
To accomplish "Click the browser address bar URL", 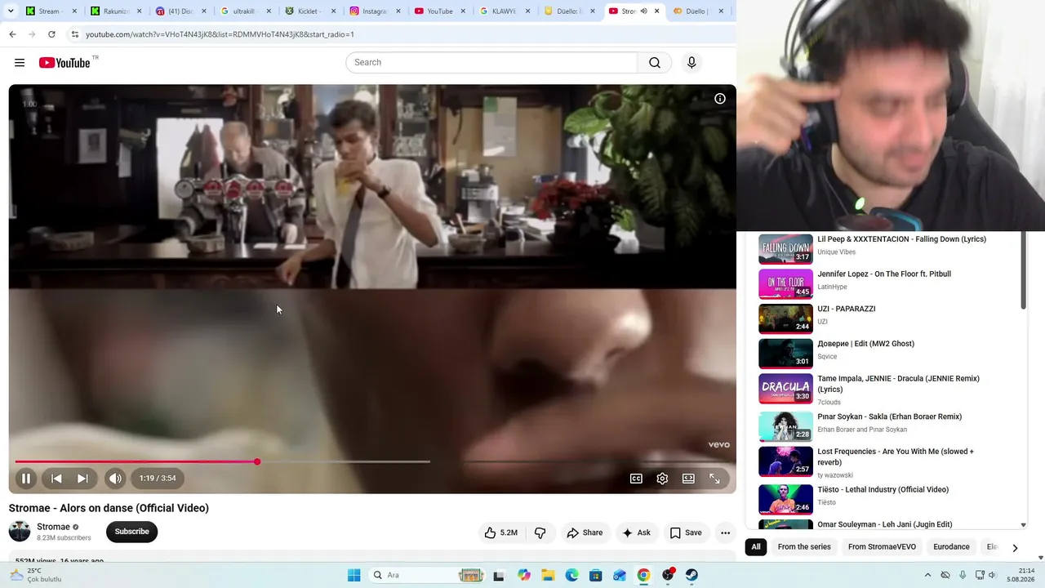I will pyautogui.click(x=220, y=34).
